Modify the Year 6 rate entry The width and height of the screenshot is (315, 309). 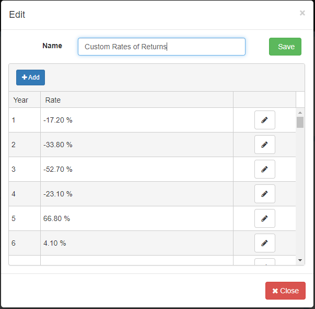point(264,243)
